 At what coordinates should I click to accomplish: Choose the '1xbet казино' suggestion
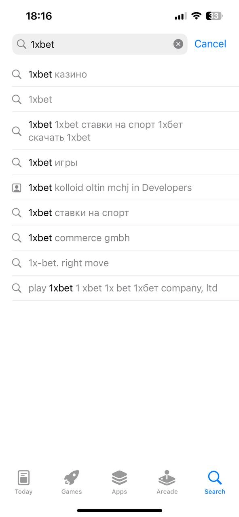[x=125, y=74]
